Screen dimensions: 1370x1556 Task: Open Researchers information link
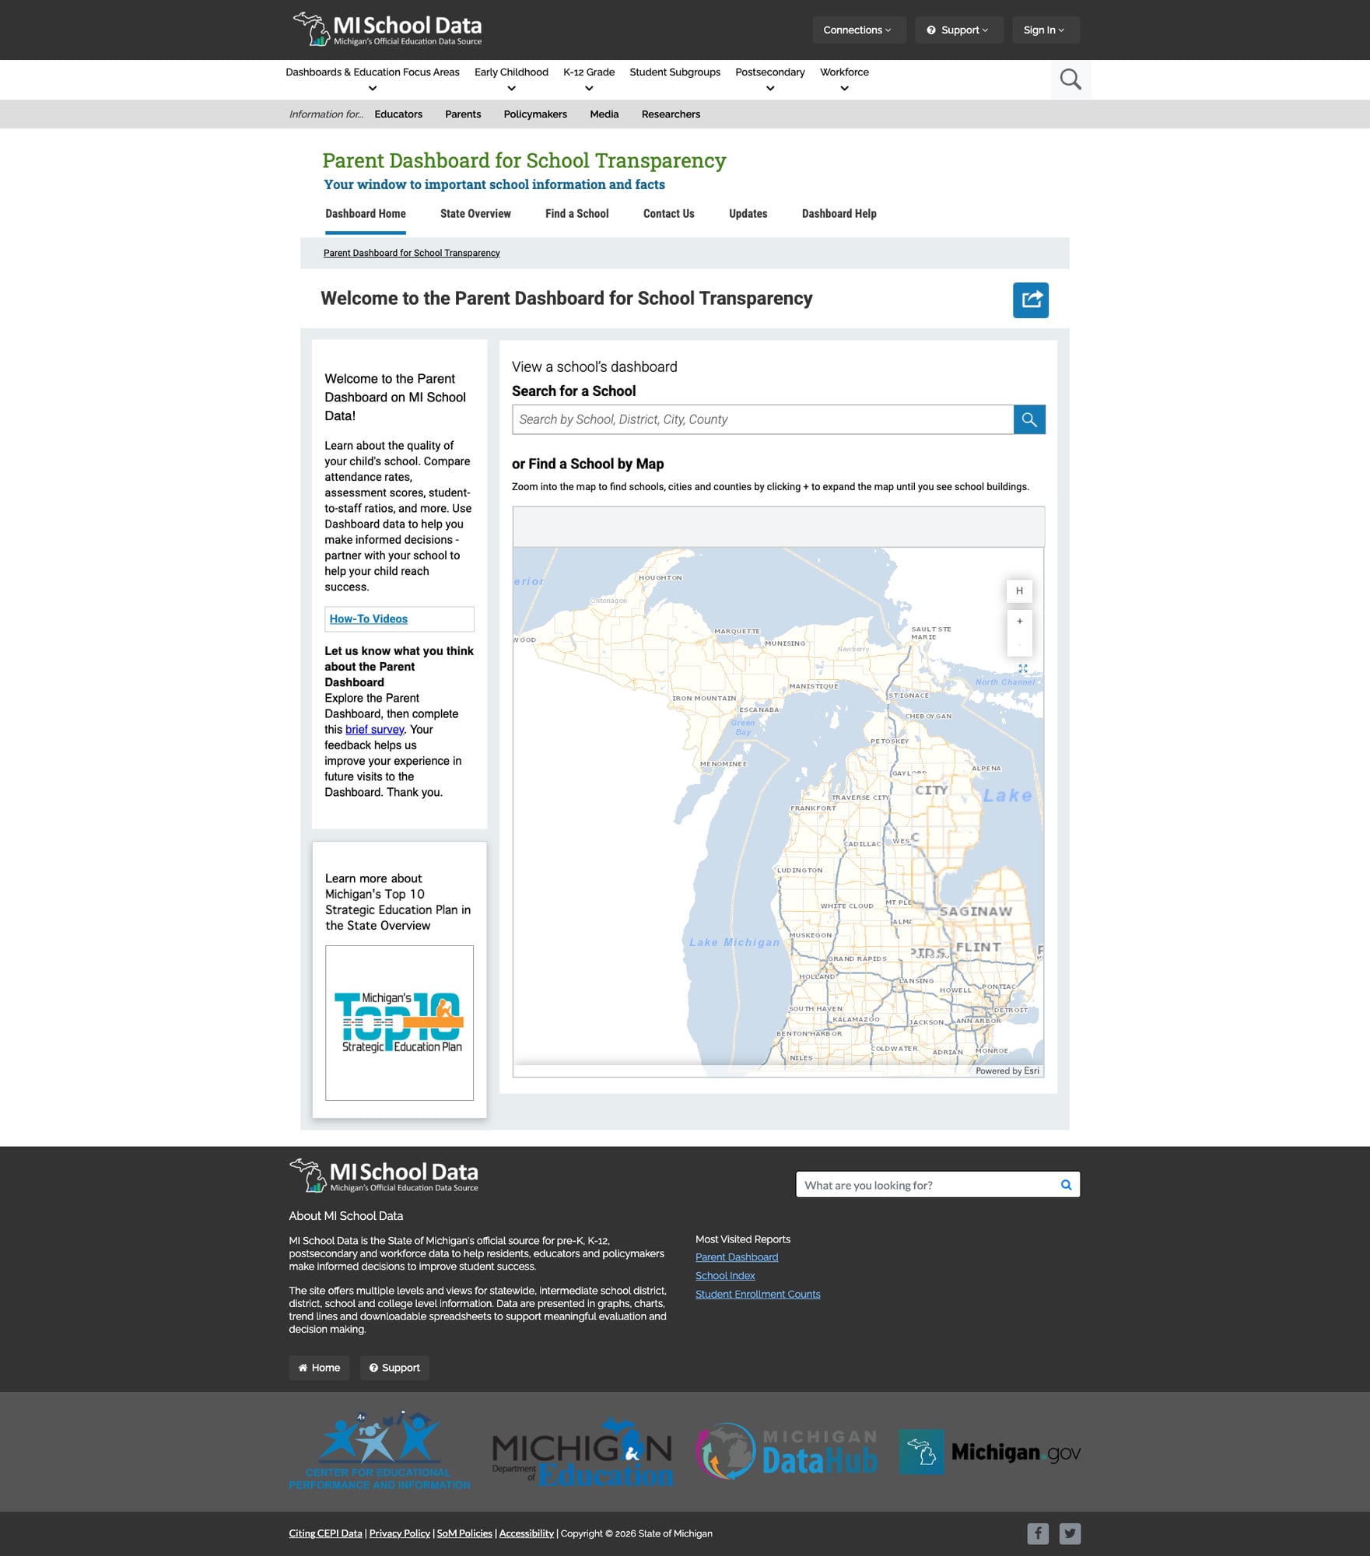671,114
